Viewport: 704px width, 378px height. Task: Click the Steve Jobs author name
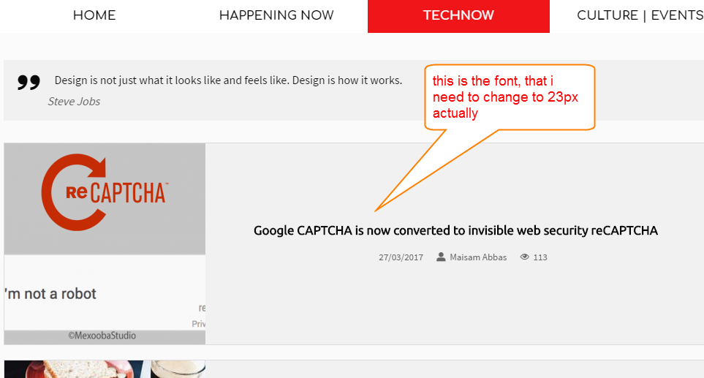[x=74, y=102]
